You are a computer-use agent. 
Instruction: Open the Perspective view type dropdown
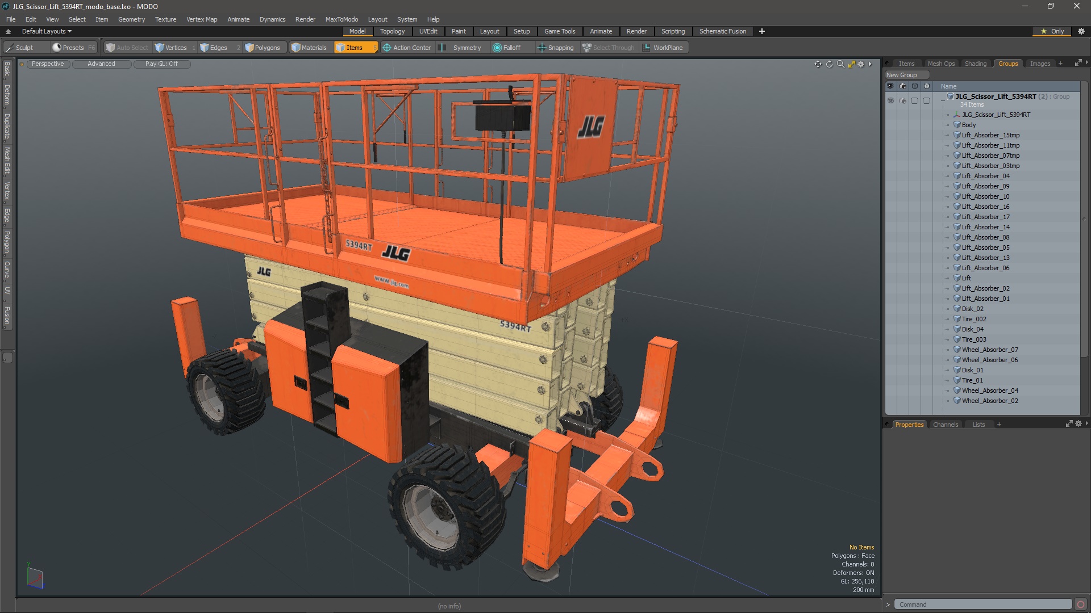click(48, 64)
